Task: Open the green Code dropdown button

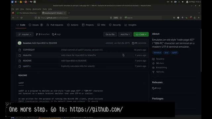Action: pyautogui.click(x=141, y=34)
